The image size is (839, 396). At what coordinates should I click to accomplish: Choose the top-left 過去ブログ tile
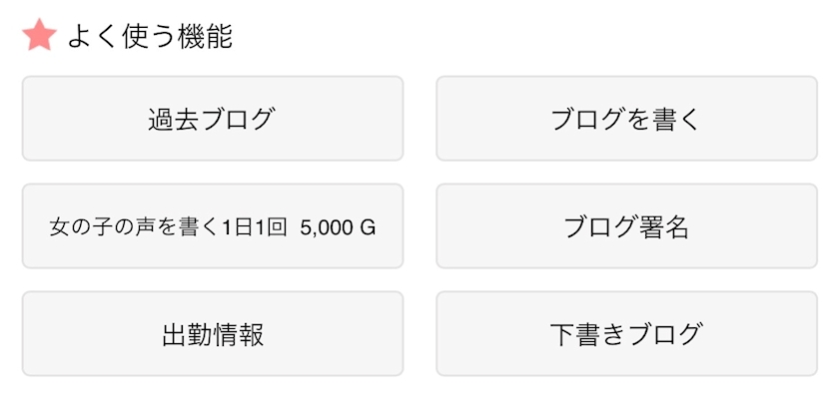(x=213, y=118)
